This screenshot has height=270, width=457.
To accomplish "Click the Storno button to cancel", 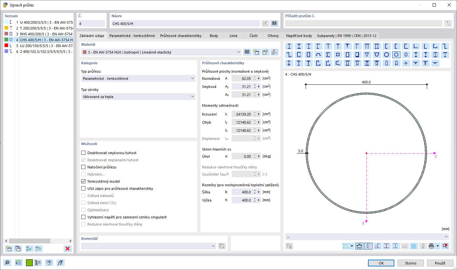I will pos(411,263).
